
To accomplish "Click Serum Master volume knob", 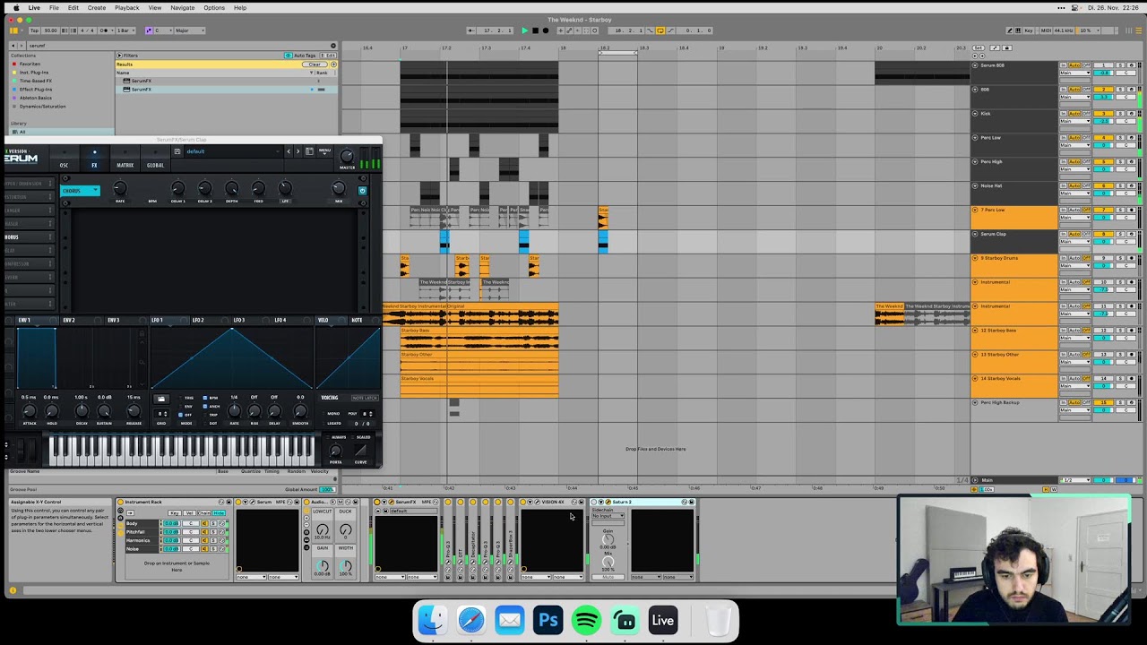I will pos(347,157).
